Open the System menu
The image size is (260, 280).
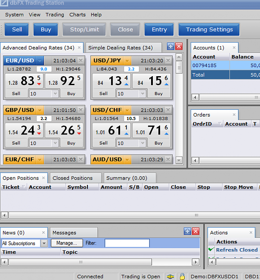coord(14,15)
